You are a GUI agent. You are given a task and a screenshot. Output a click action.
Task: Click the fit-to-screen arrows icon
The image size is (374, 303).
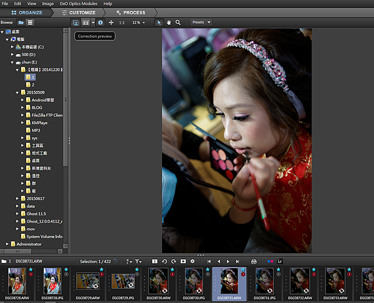111,22
